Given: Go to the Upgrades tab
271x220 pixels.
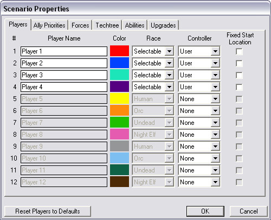Looking at the screenshot, I should point(163,25).
